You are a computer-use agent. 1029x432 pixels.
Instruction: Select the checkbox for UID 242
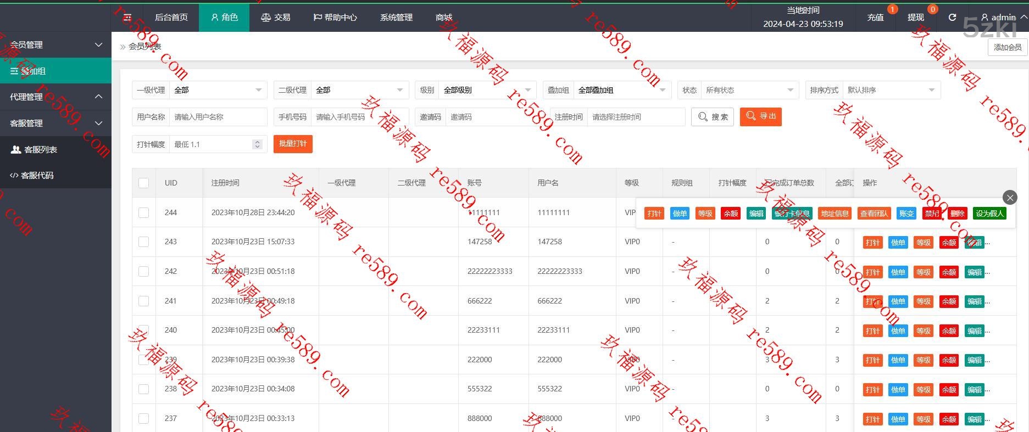click(x=144, y=271)
